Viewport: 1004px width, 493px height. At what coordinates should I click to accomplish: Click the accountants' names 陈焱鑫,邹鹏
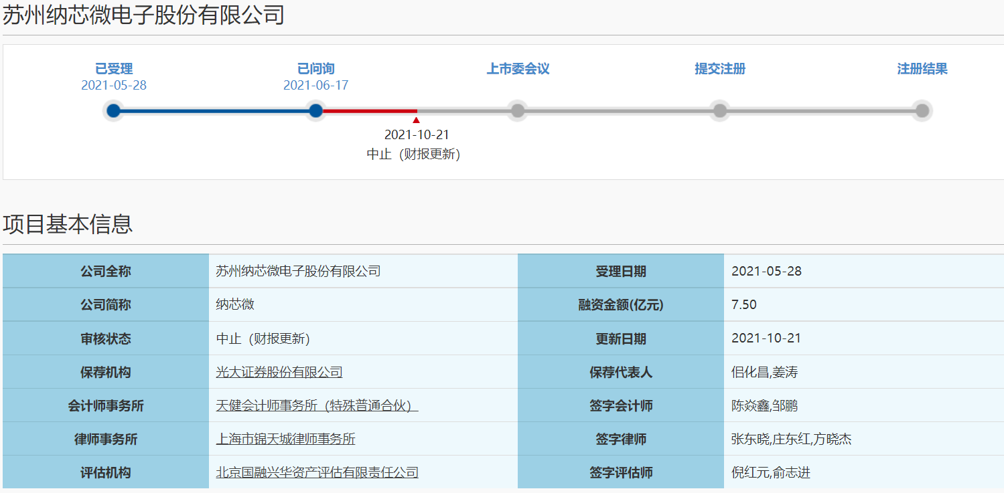pyautogui.click(x=764, y=405)
